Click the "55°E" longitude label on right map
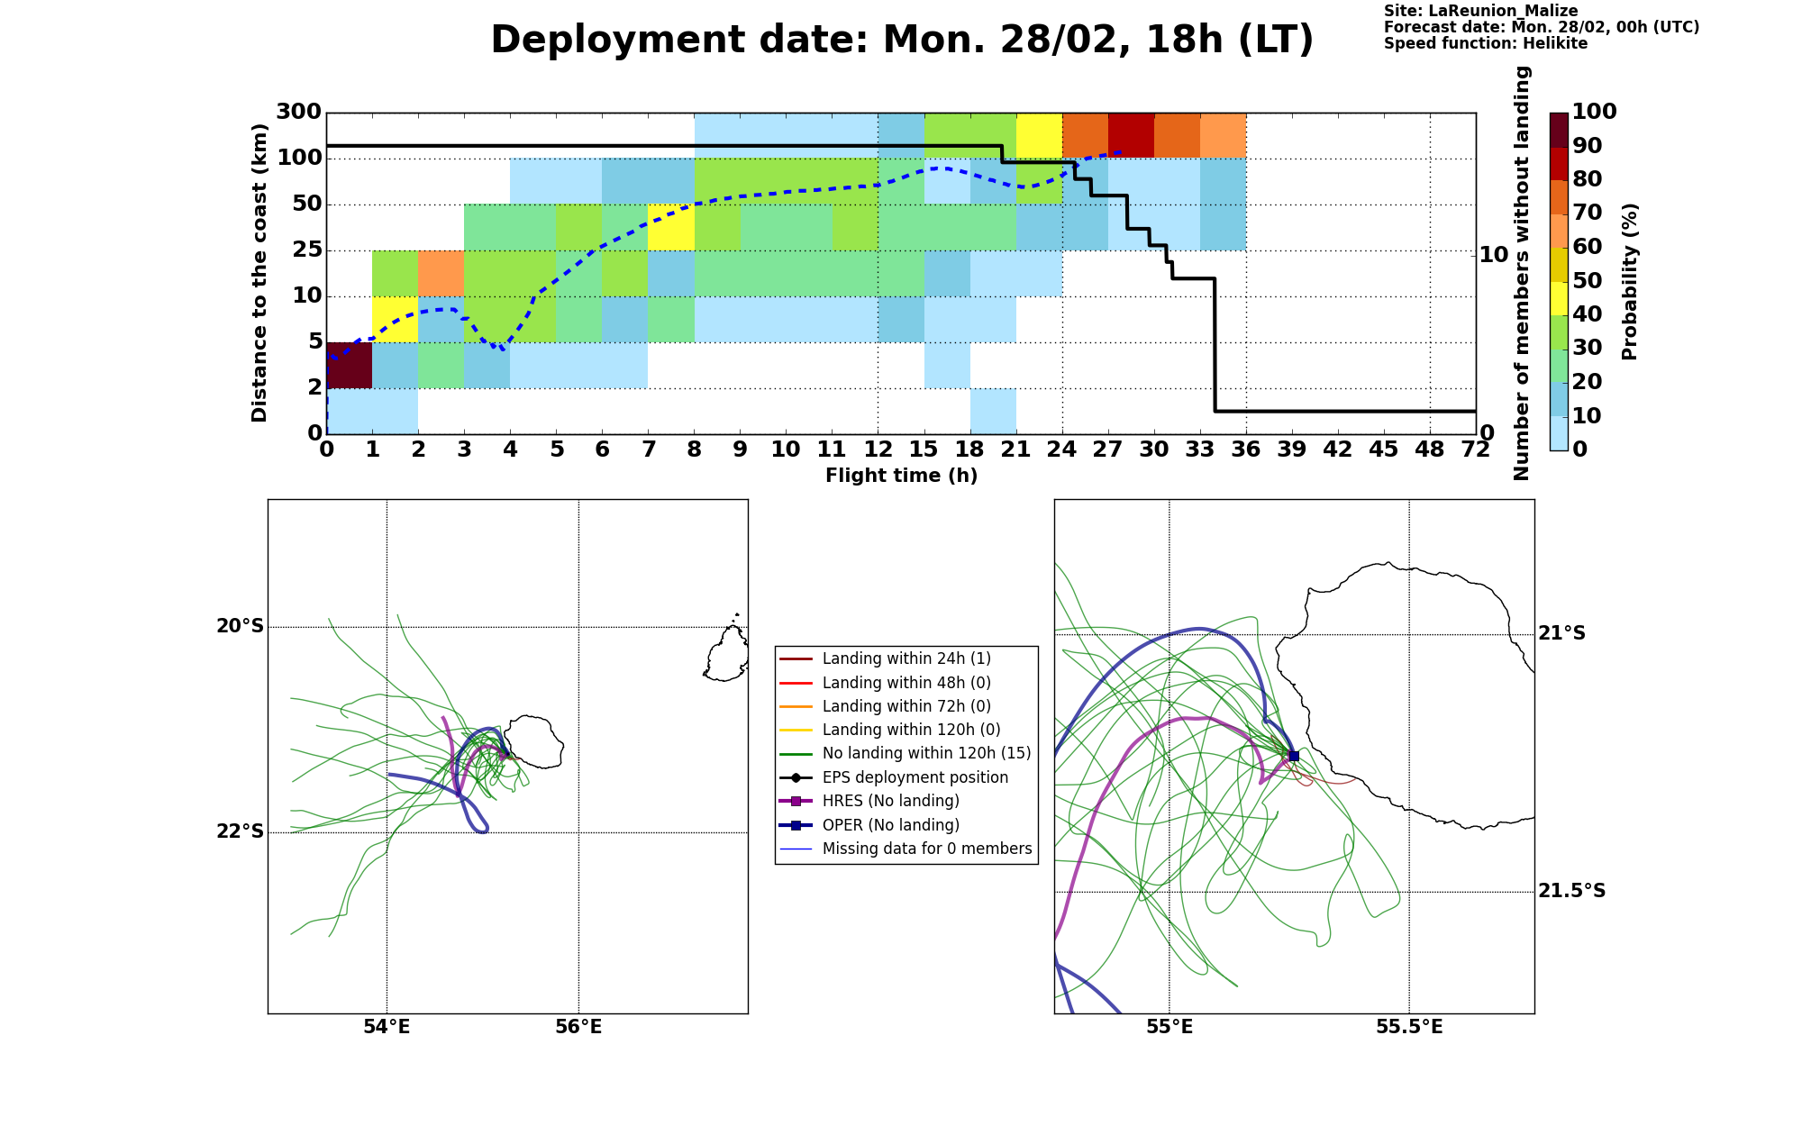The image size is (1802, 1126). [1169, 1027]
